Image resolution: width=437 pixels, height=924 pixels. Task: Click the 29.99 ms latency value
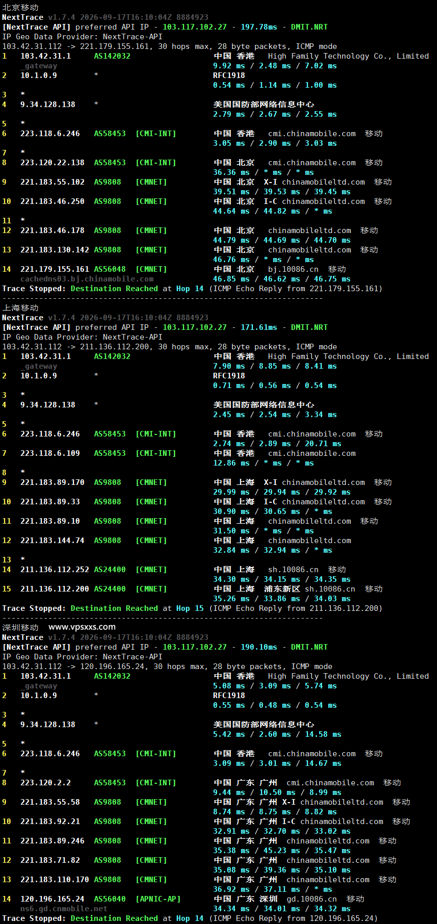[232, 492]
